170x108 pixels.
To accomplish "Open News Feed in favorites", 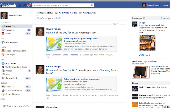I will (x=16, y=26).
